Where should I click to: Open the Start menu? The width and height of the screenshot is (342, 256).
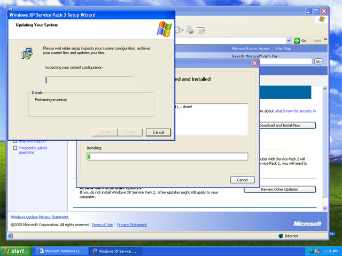coord(15,251)
